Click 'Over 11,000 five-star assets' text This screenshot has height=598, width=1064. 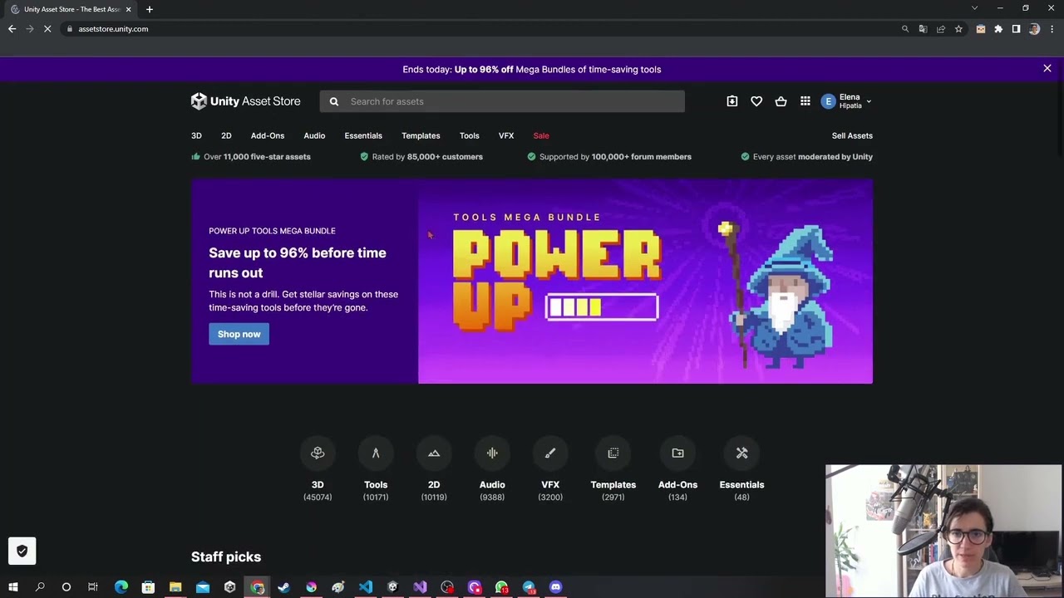257,156
